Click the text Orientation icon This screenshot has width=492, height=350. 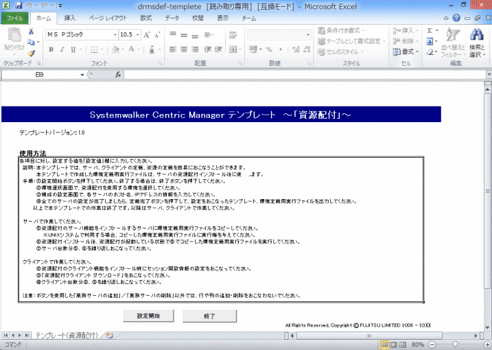(x=208, y=34)
